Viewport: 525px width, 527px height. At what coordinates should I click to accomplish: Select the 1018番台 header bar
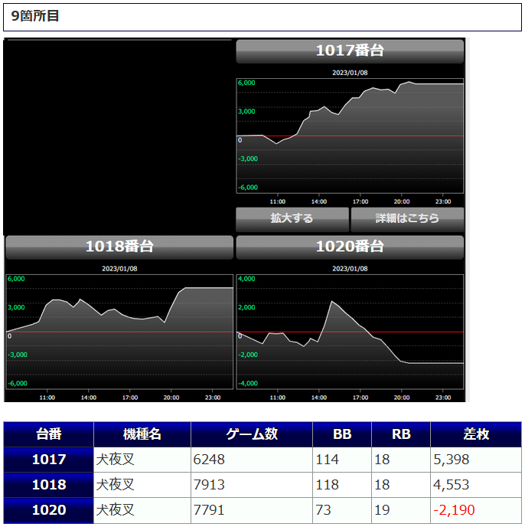(x=119, y=247)
